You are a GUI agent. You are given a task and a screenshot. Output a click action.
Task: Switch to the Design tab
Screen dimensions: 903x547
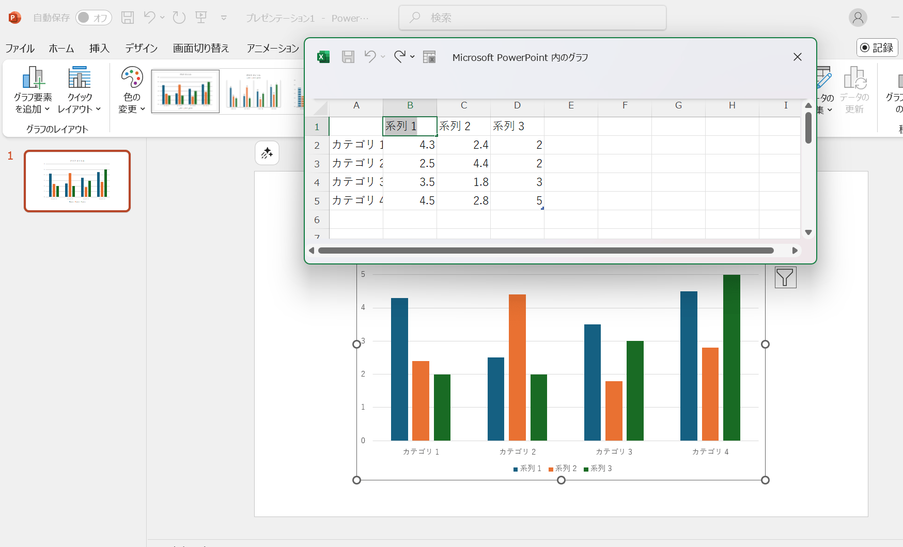pos(141,48)
